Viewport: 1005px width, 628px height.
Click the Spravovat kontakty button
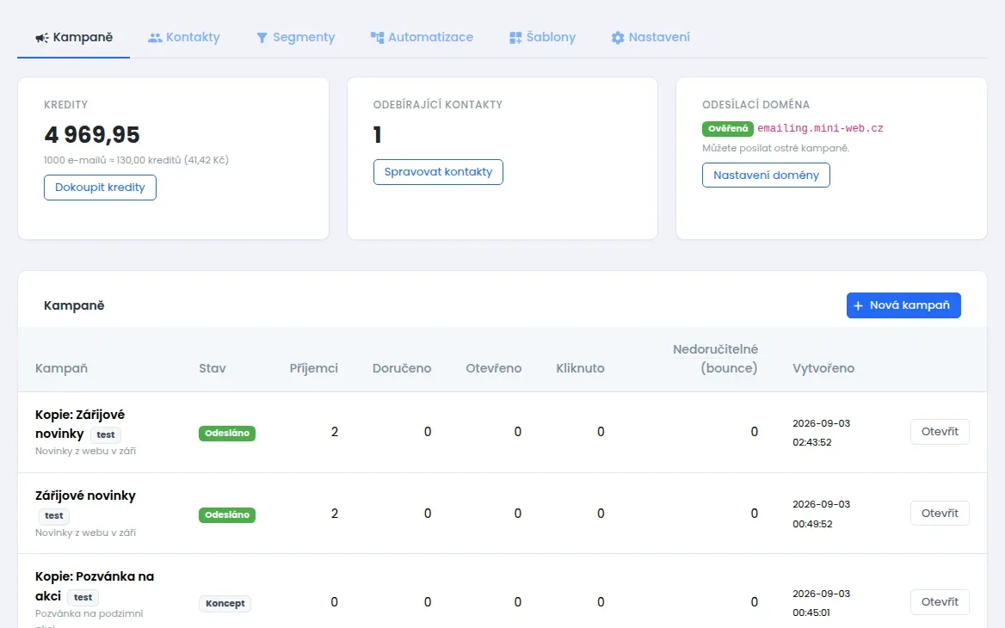click(439, 172)
